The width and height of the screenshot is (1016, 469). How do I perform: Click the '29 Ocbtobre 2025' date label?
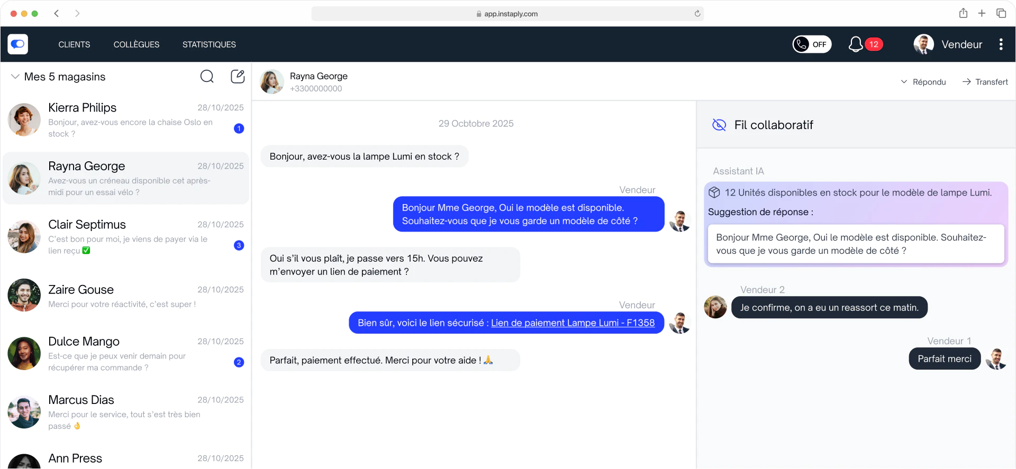pyautogui.click(x=476, y=124)
